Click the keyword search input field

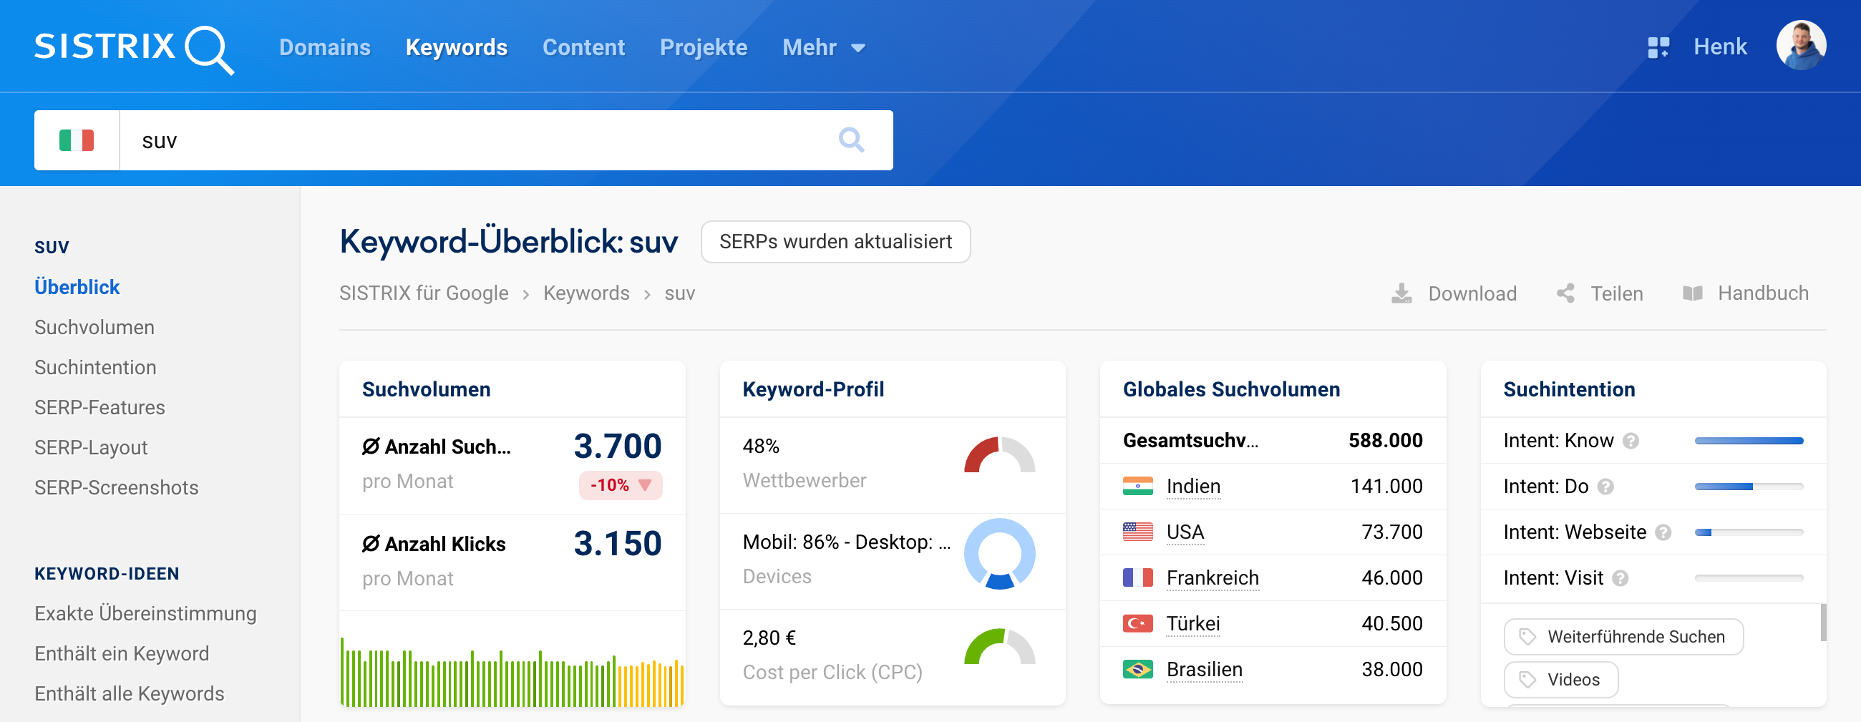pyautogui.click(x=477, y=140)
